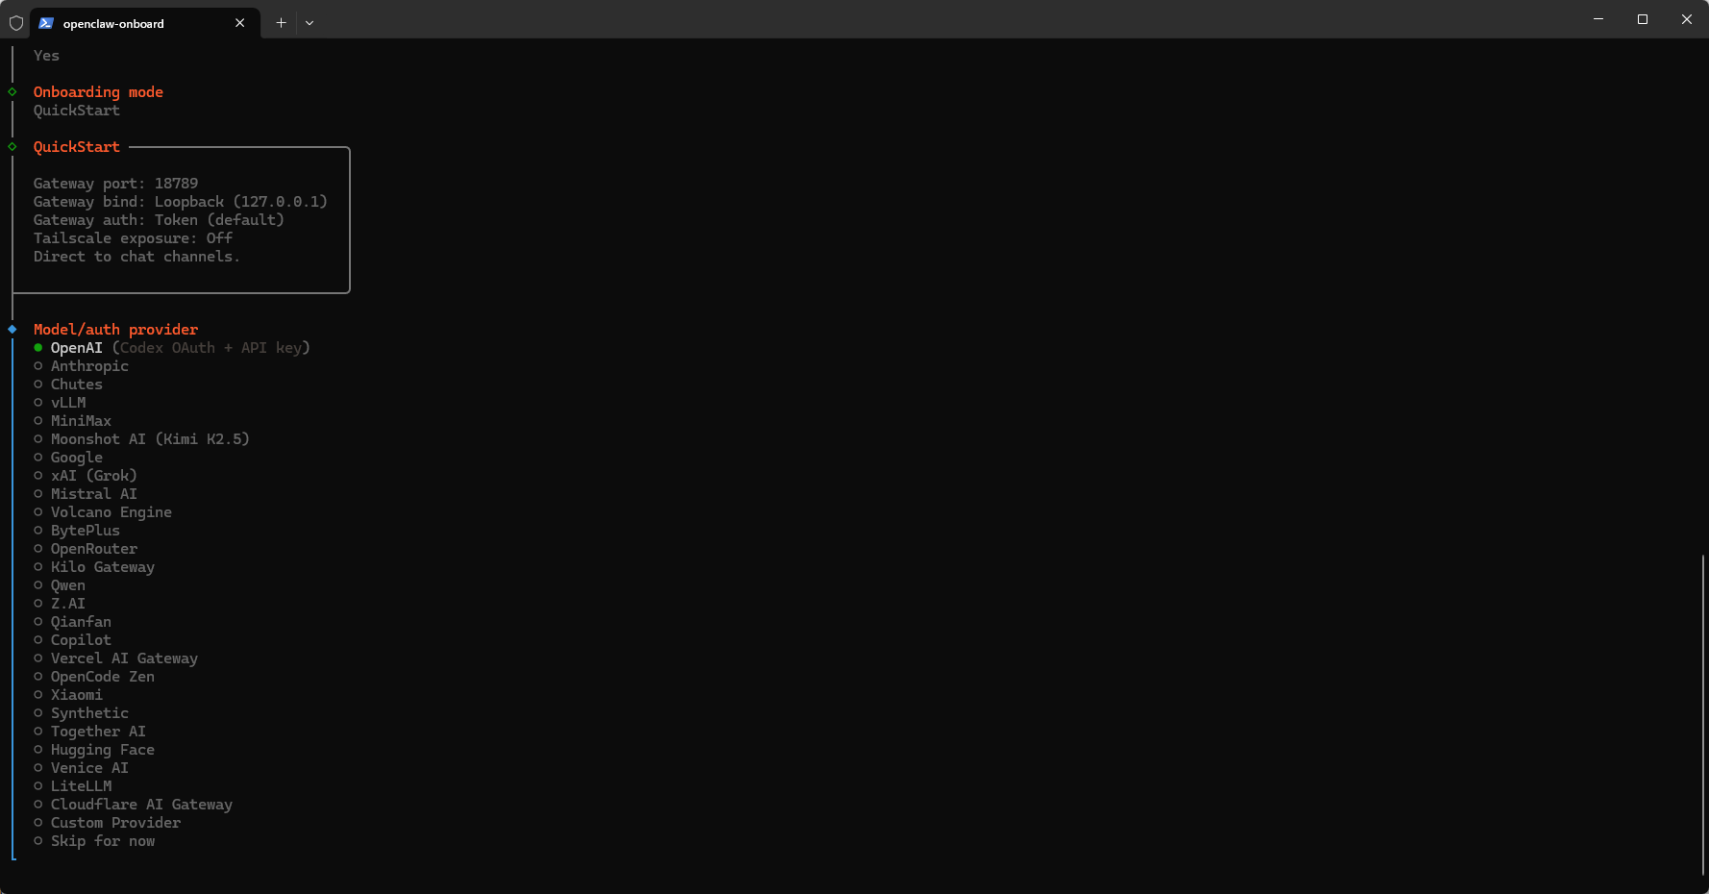This screenshot has height=894, width=1709.
Task: Close the openclaw-onboard tab
Action: (x=240, y=23)
